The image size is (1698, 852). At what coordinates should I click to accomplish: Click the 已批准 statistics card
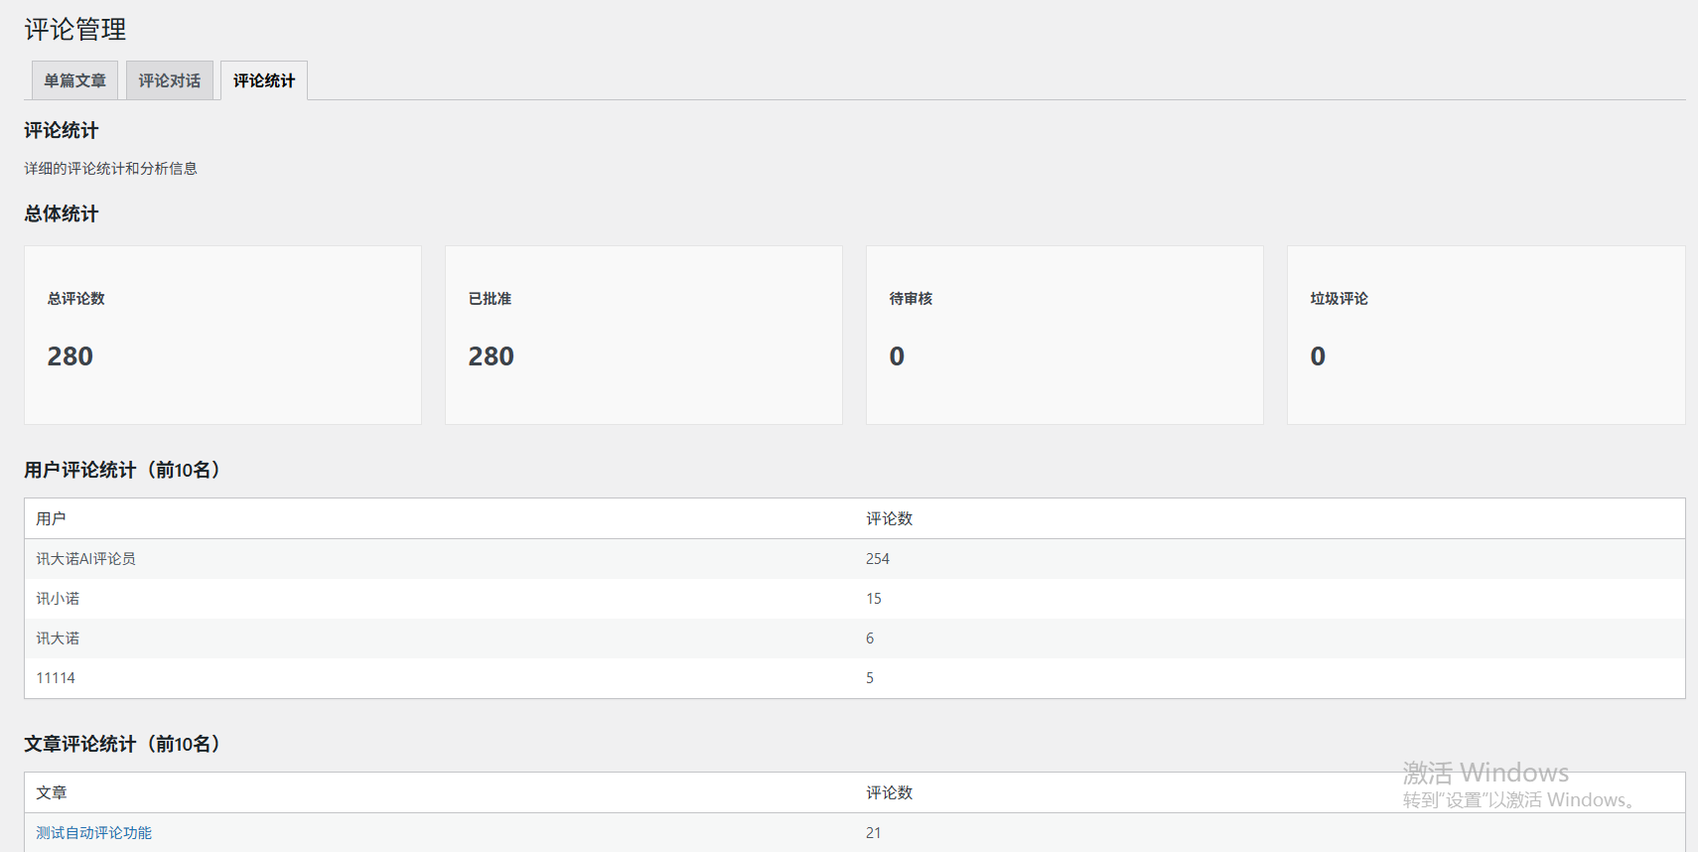click(643, 335)
